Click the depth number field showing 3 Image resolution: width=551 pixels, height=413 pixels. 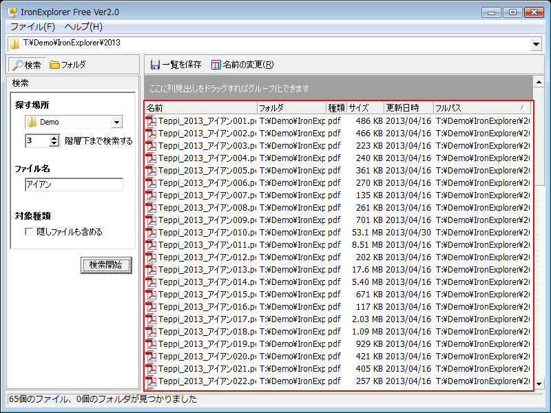click(37, 141)
